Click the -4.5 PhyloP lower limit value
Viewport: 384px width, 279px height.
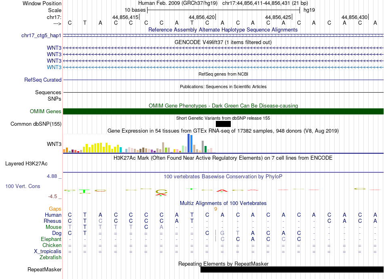click(53, 197)
